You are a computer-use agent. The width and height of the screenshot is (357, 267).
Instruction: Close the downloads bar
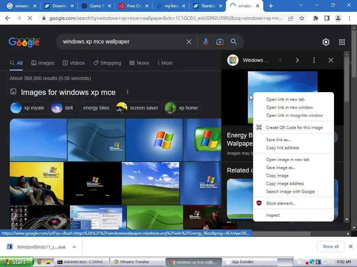[351, 246]
